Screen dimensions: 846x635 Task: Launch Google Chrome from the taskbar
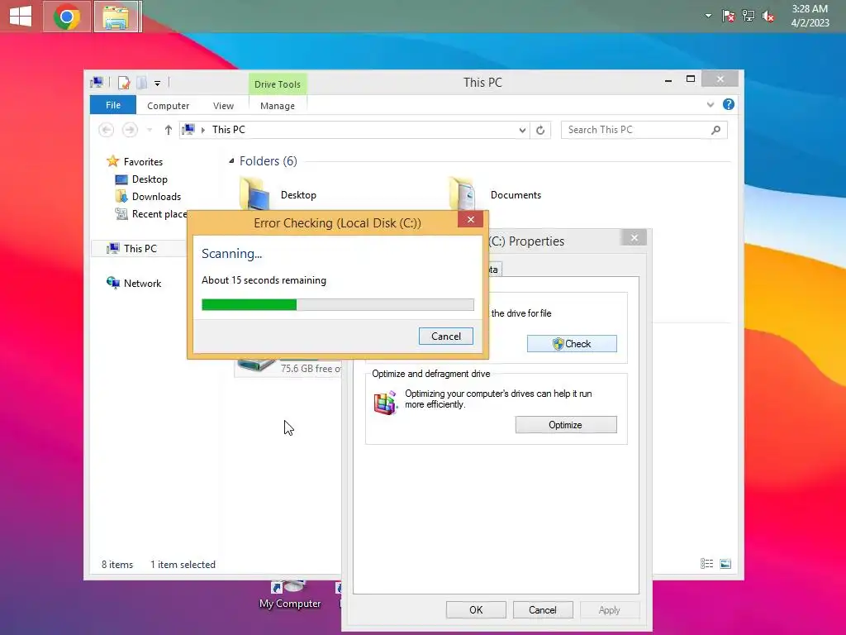[x=67, y=17]
